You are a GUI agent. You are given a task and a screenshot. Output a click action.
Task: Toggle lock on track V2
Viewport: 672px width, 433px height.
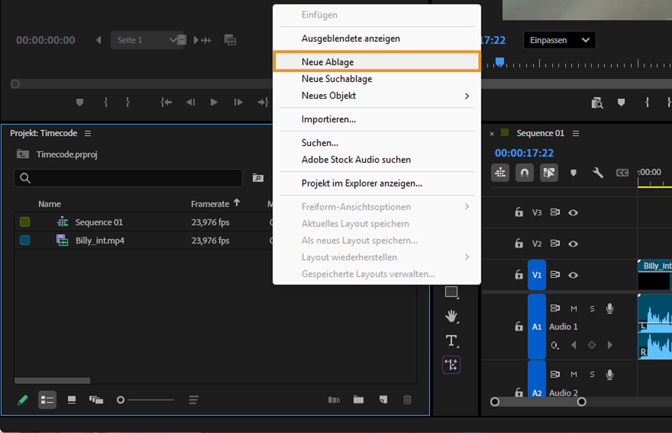519,244
